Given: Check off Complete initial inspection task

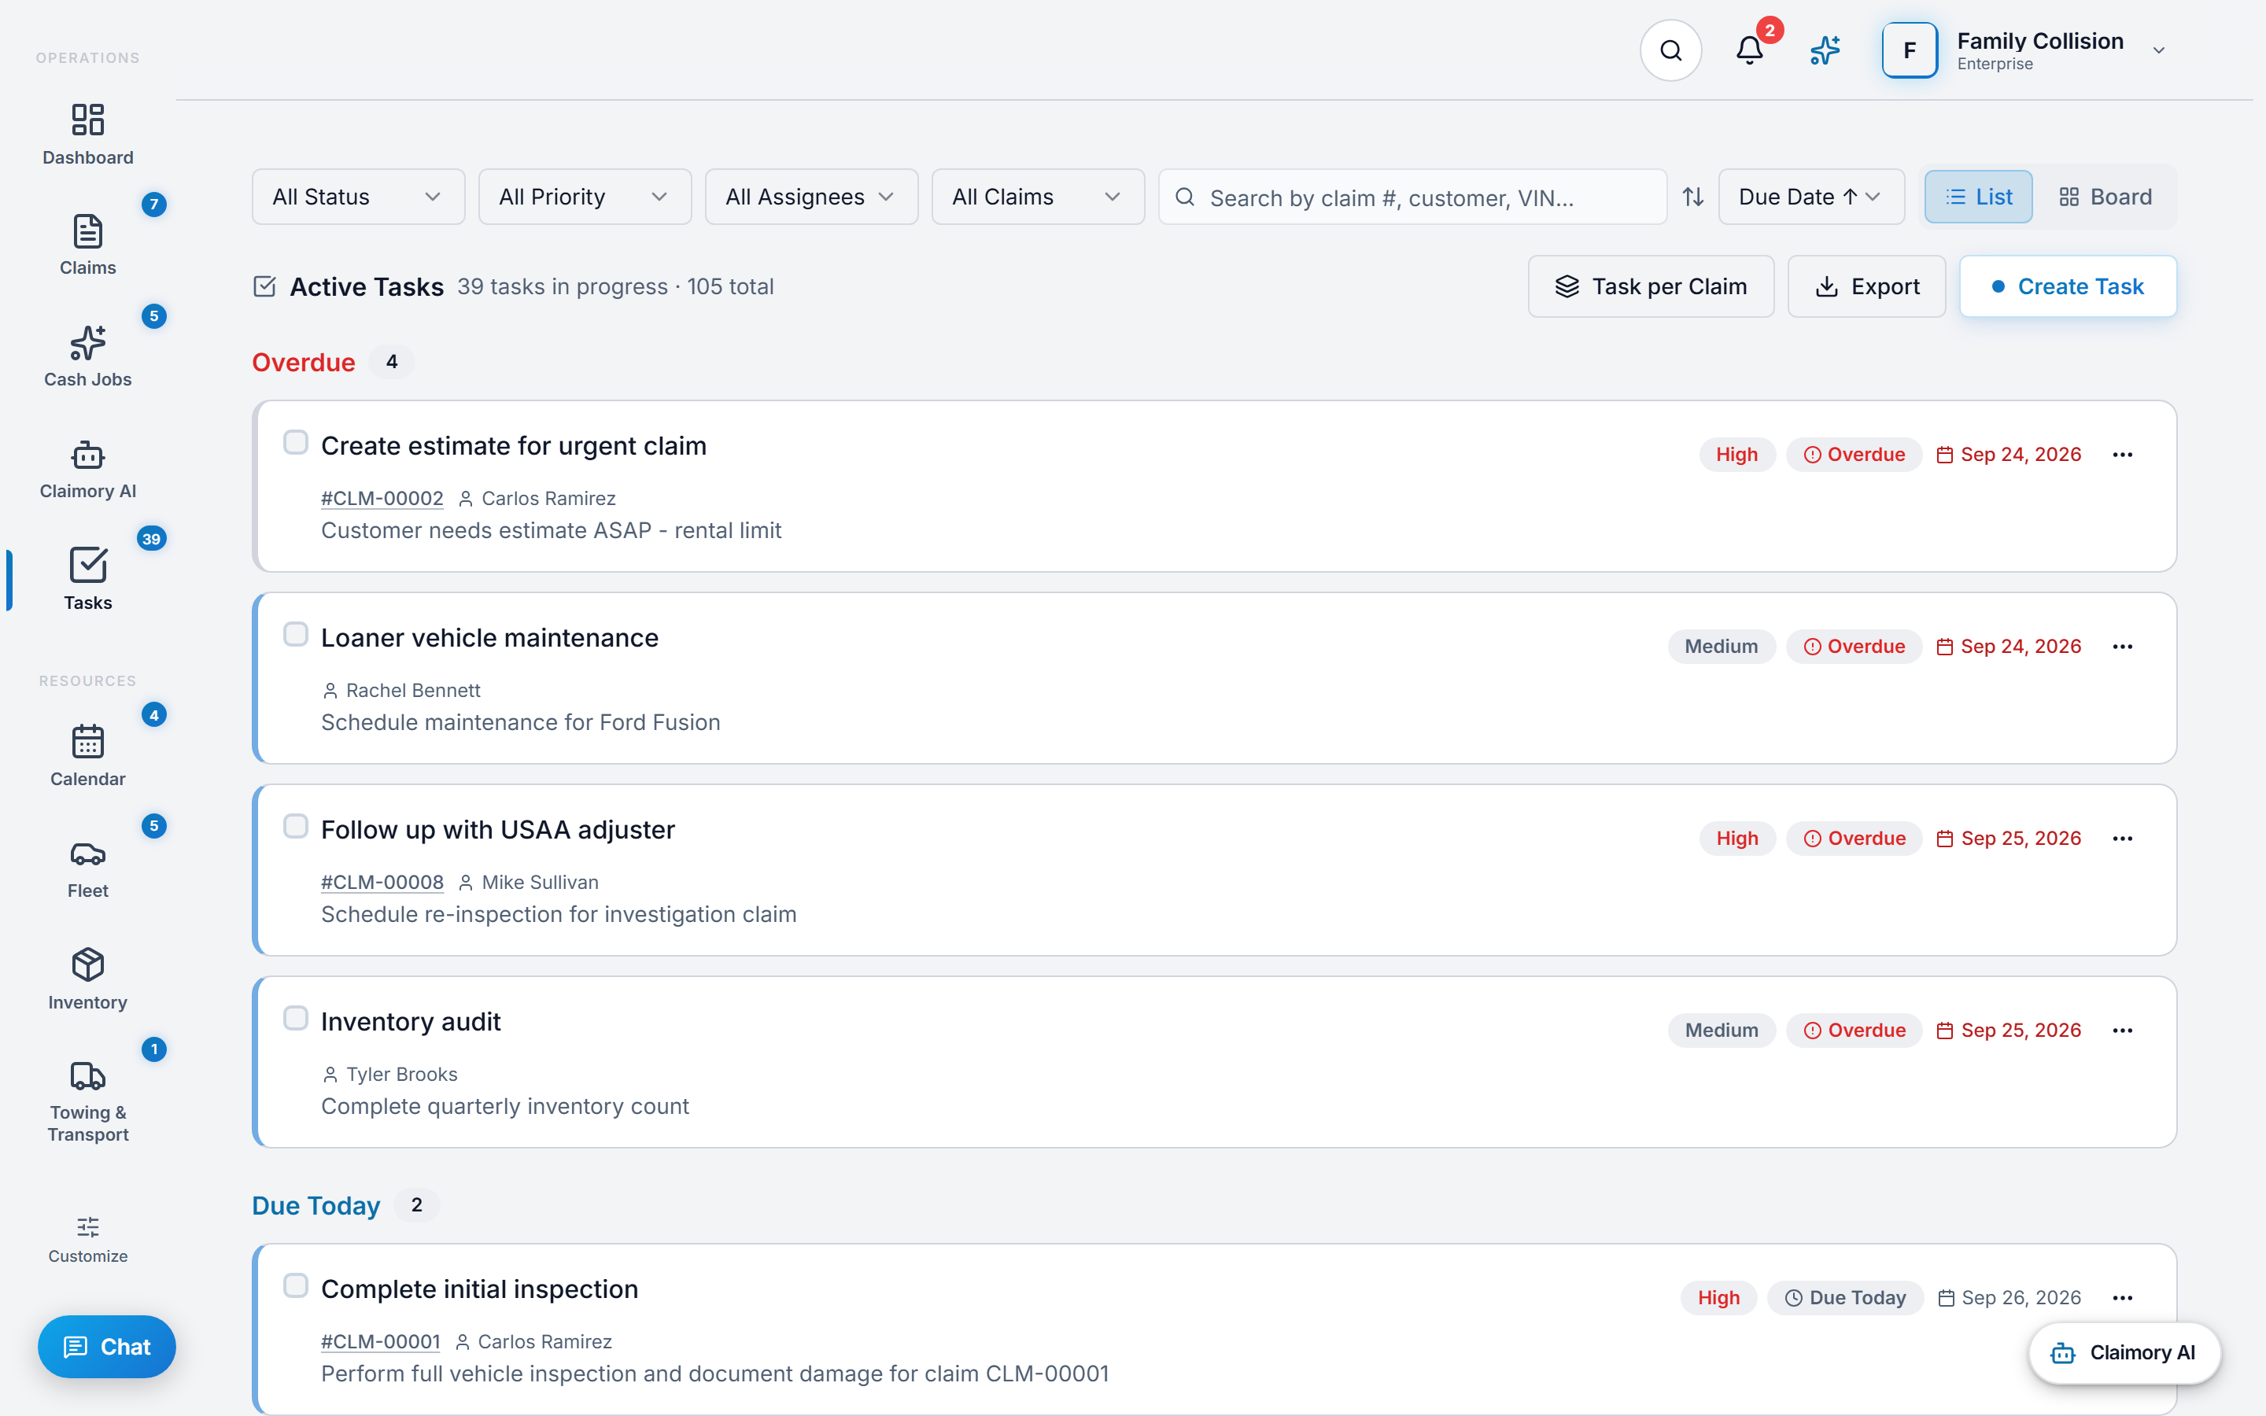Looking at the screenshot, I should 296,1286.
